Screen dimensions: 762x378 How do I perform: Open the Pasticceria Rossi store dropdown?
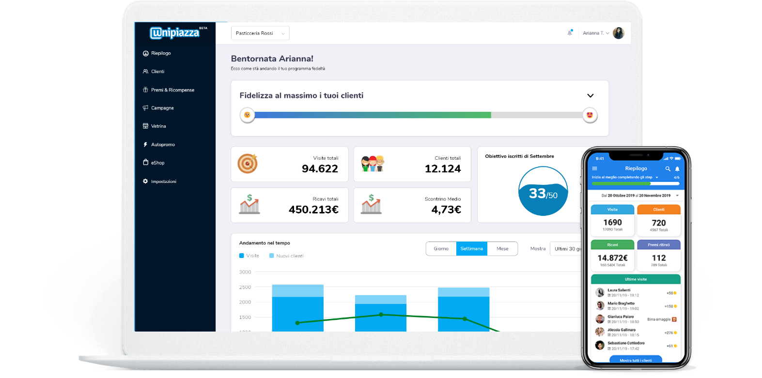(x=260, y=33)
